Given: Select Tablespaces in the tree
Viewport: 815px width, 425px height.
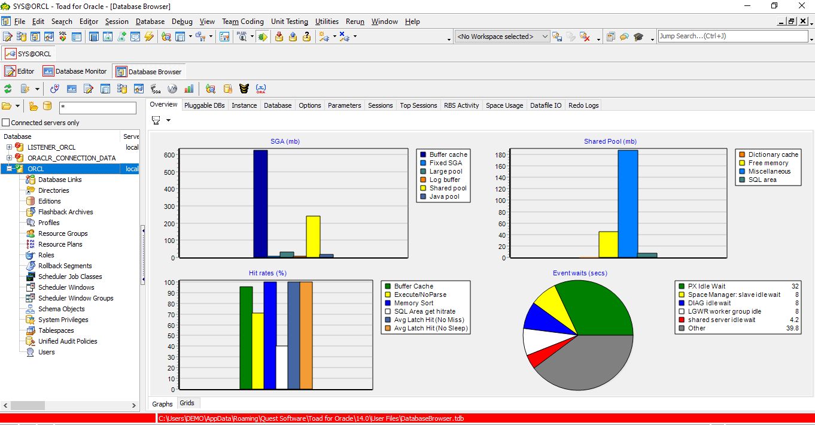Looking at the screenshot, I should 56,330.
